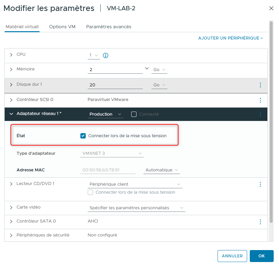Open Adaptateur réseau 1 three-dot menu
Screen dimensions: 279x268
pos(260,114)
